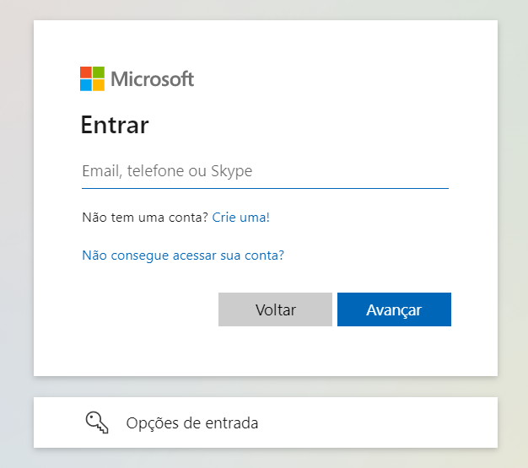Click the green square of the Microsoft logo
Screen dimensions: 528x468
coord(99,73)
